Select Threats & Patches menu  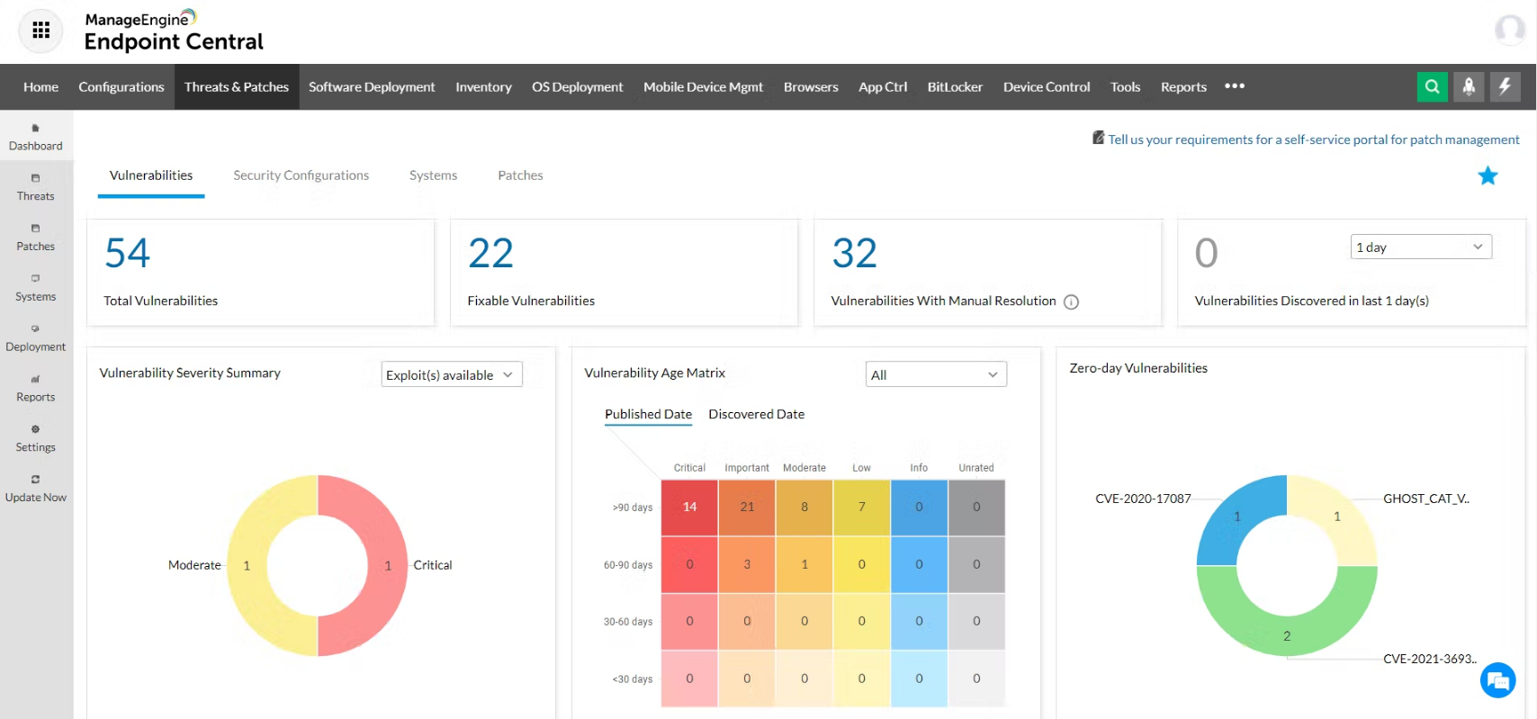point(237,86)
